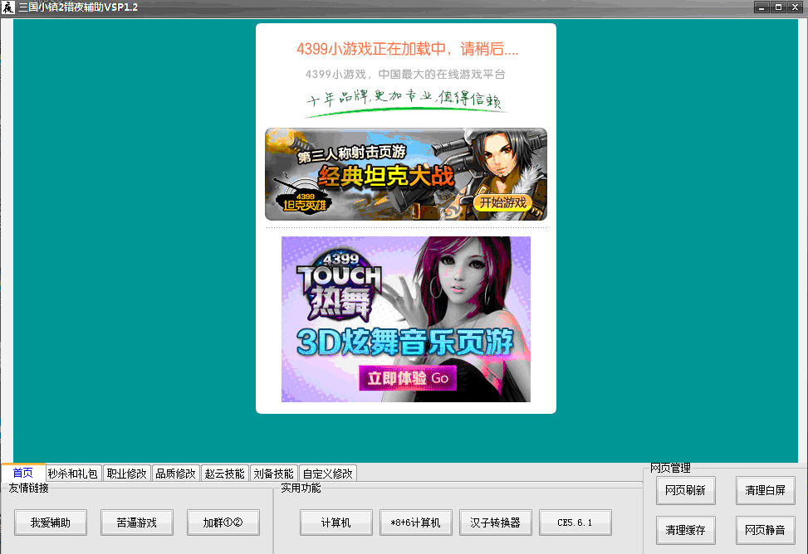808x554 pixels.
Task: Launch the 计算机 calculator button
Action: (x=336, y=522)
